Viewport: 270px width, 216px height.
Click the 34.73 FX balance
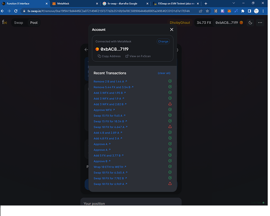(x=204, y=22)
